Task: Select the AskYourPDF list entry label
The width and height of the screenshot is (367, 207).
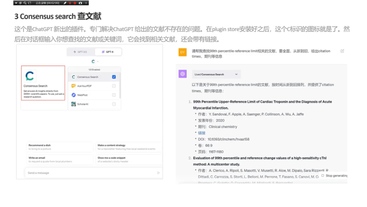Action: 84,86
